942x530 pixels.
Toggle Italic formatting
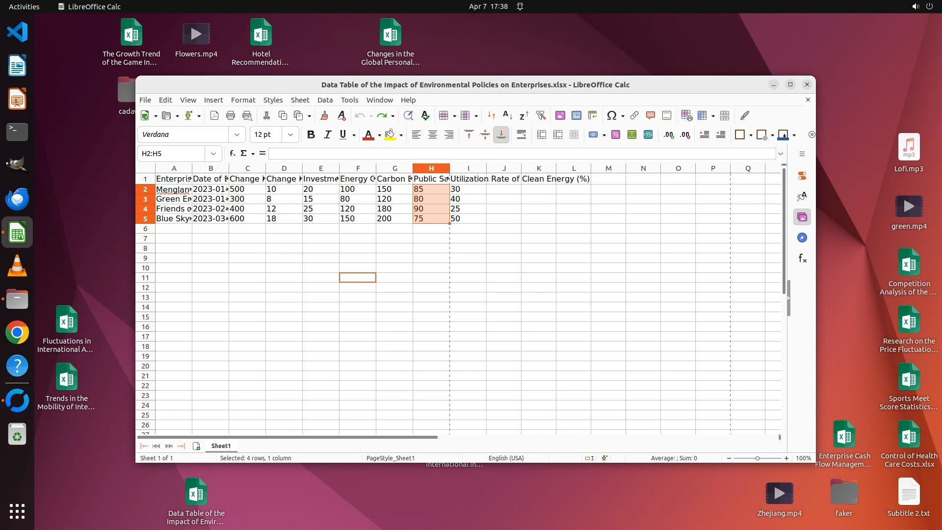point(327,135)
